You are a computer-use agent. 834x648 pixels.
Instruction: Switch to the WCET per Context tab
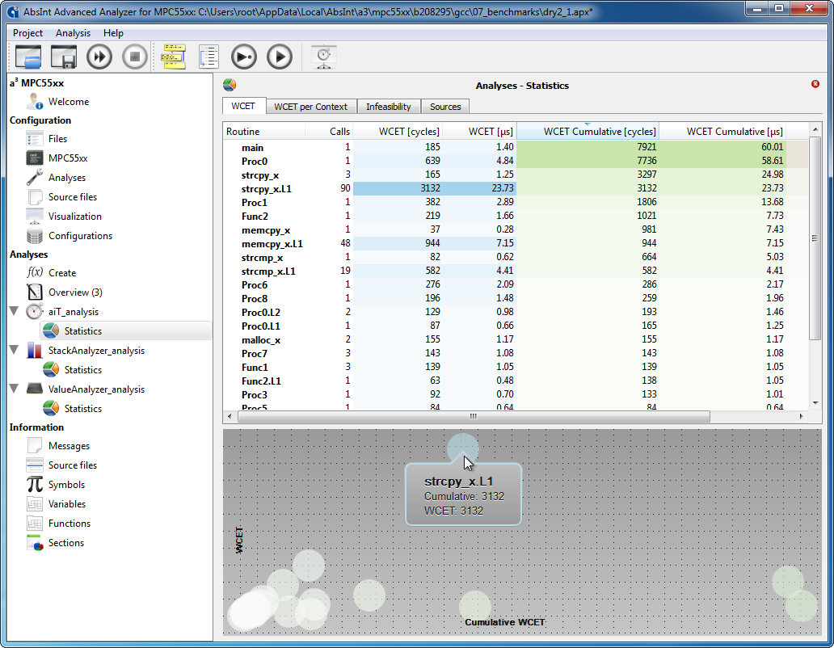tap(310, 107)
